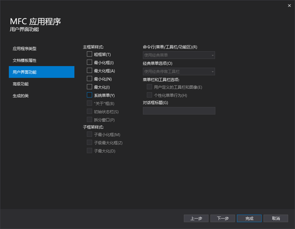Enable the 粗框架(T) checkbox
This screenshot has width=295, height=229.
(89, 54)
